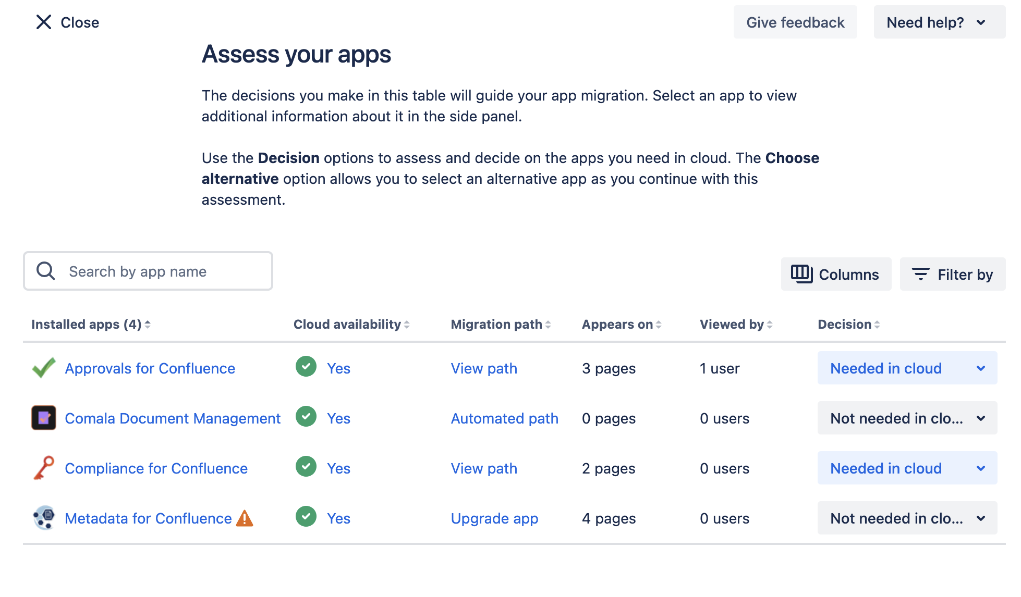Screen dimensions: 1021x597
Task: Sort by Cloud availability column
Action: click(351, 325)
